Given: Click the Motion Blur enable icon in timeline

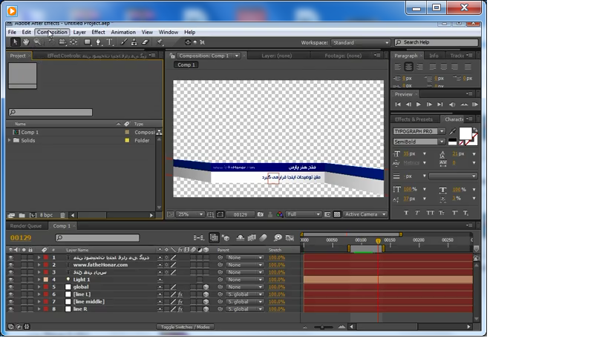Looking at the screenshot, I should tap(264, 238).
